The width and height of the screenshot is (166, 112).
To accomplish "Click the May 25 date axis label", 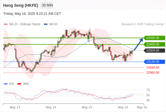I will coord(142,107).
